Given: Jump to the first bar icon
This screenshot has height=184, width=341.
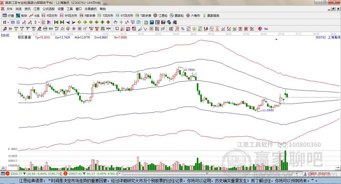Looking at the screenshot, I should tap(56, 22).
